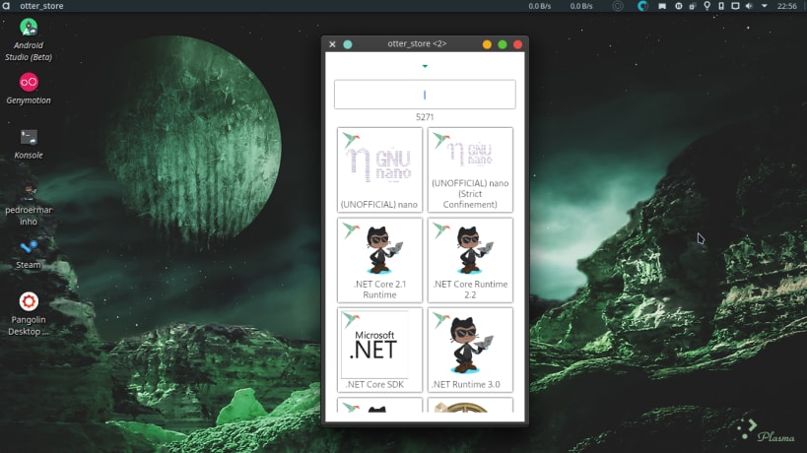Click the clock showing 22:56
Screen dimensions: 807x453
click(787, 6)
